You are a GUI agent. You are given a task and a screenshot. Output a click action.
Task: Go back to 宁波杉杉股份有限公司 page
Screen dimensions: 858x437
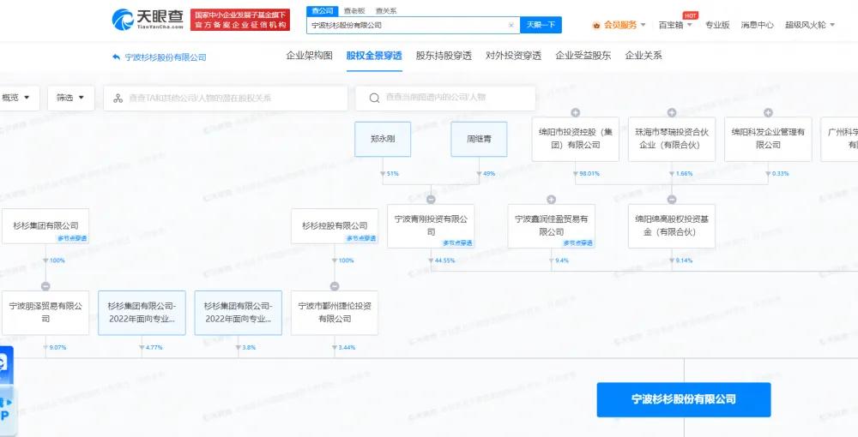(x=160, y=57)
